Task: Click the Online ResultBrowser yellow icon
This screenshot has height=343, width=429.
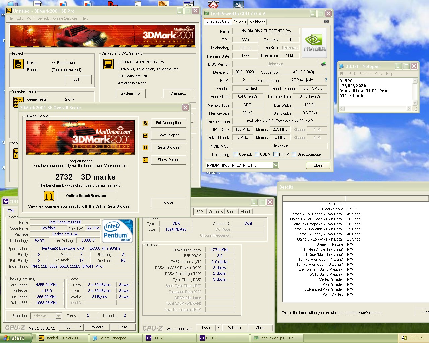Action: click(49, 196)
